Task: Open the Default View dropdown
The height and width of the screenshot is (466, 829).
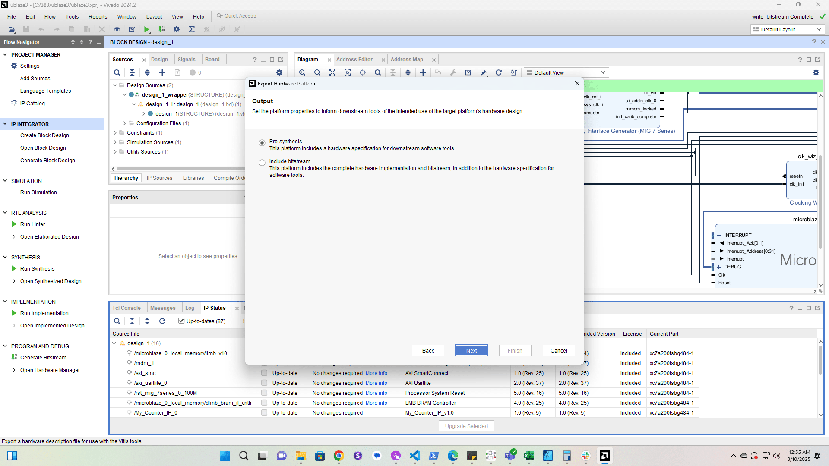Action: pos(566,72)
